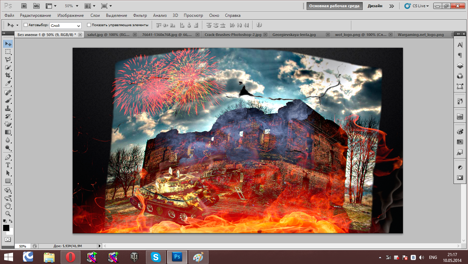The width and height of the screenshot is (468, 264).
Task: Open the Изображение menu
Action: [71, 15]
